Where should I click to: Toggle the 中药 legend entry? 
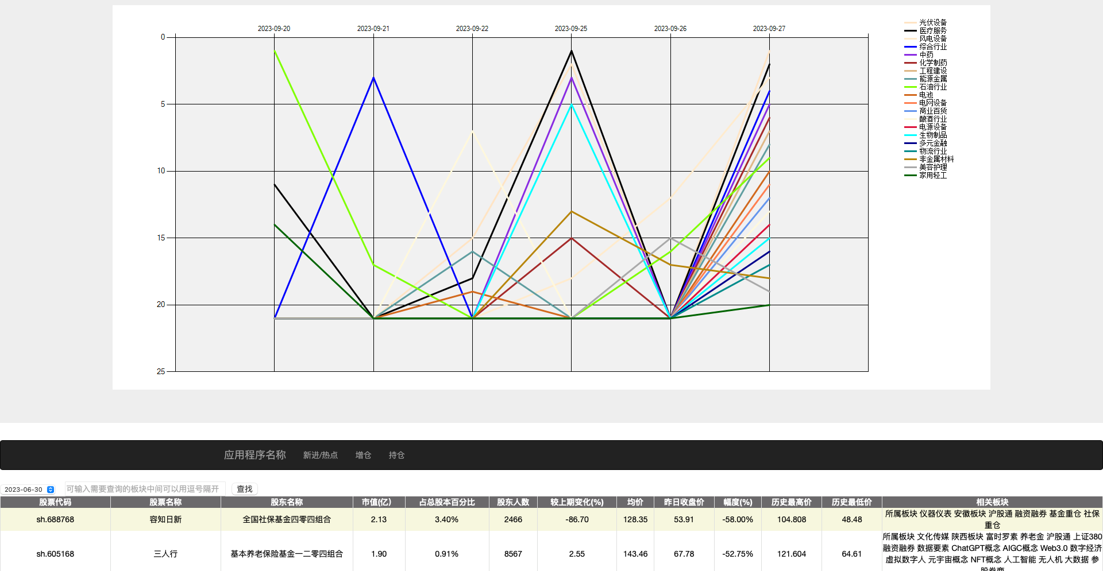(919, 55)
